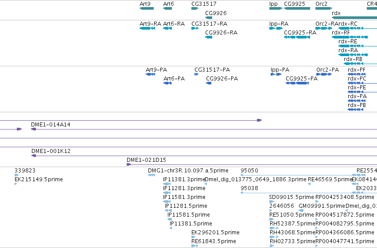Select the IP11581.3prime EST label

click(x=184, y=197)
